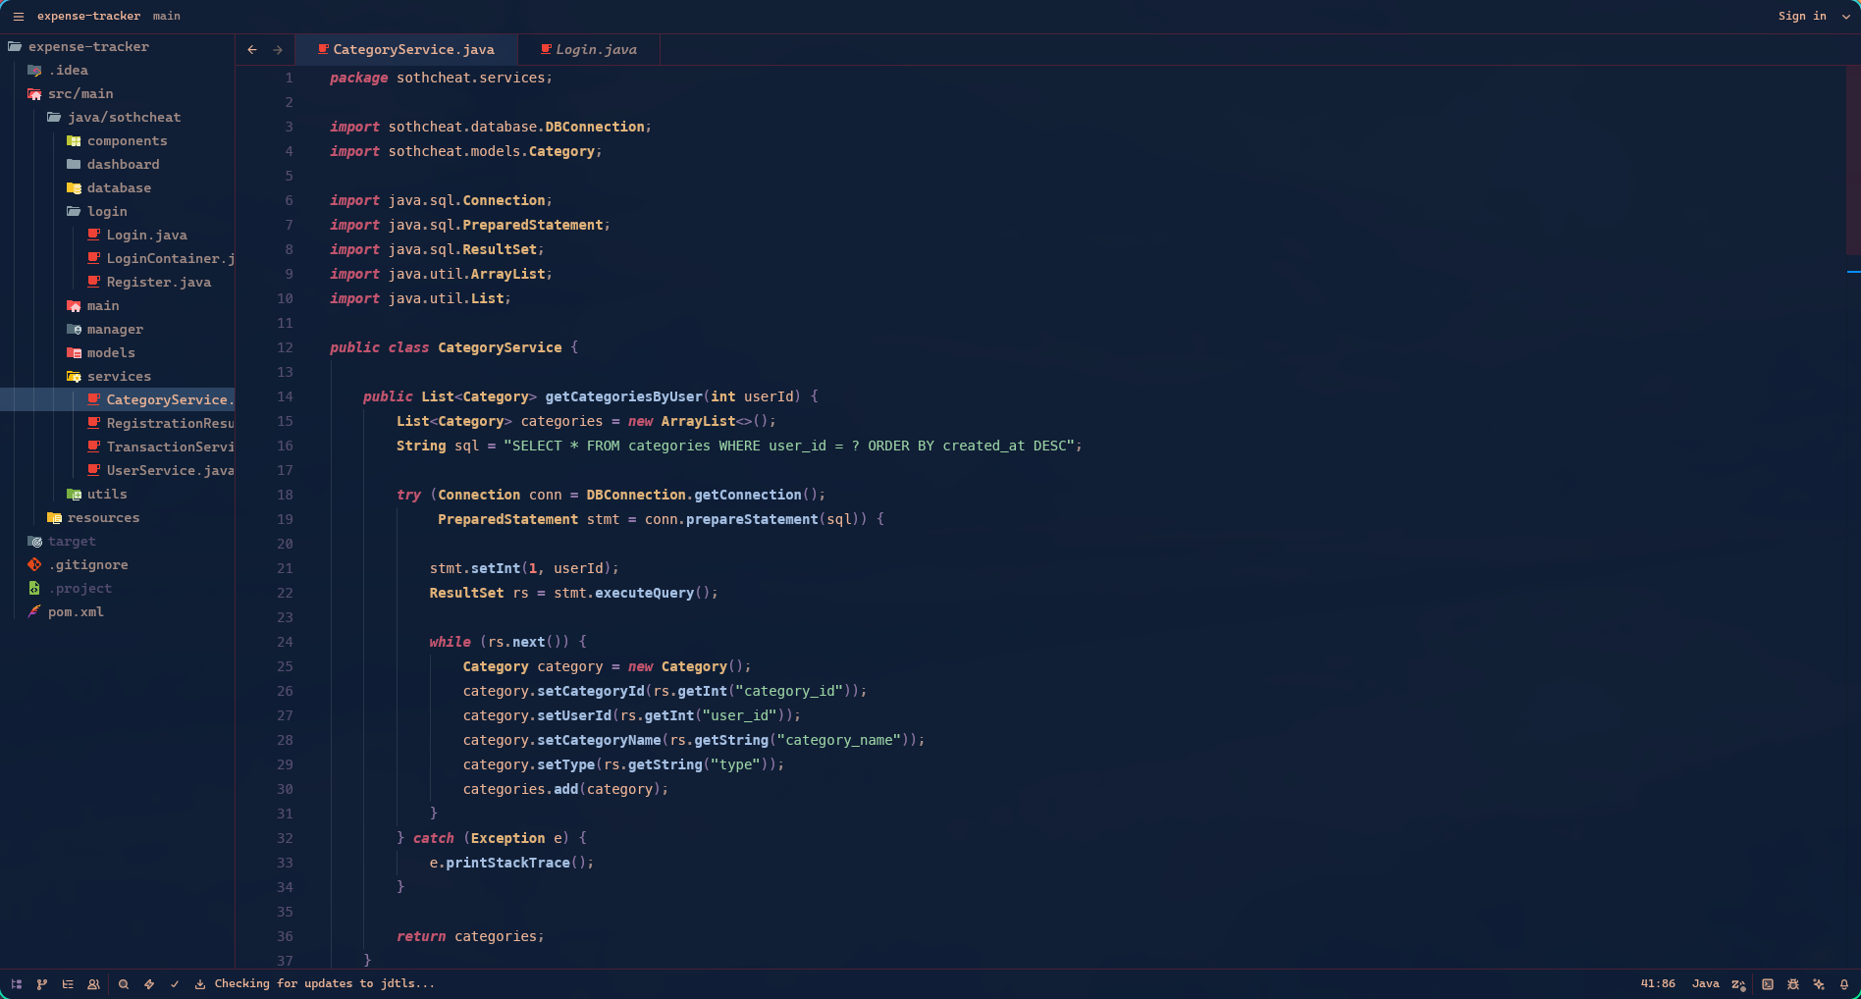Open the git panel icon
Viewport: 1861px width, 999px height.
(x=42, y=983)
